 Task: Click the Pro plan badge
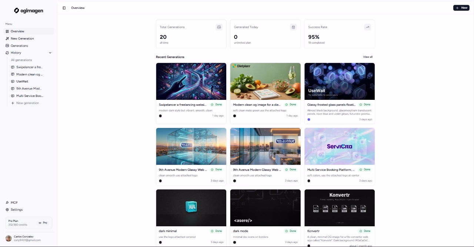tap(43, 223)
